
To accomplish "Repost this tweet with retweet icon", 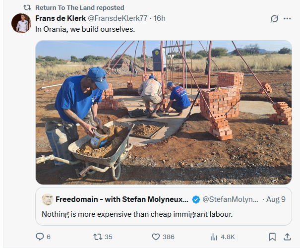I will 98,237.
